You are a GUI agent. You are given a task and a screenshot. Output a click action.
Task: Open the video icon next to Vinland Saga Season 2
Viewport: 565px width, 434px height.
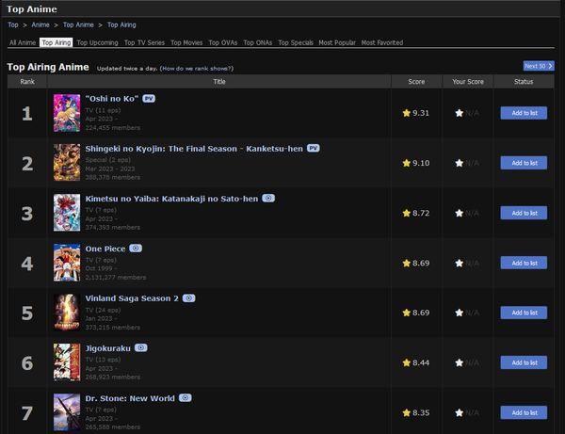(188, 298)
